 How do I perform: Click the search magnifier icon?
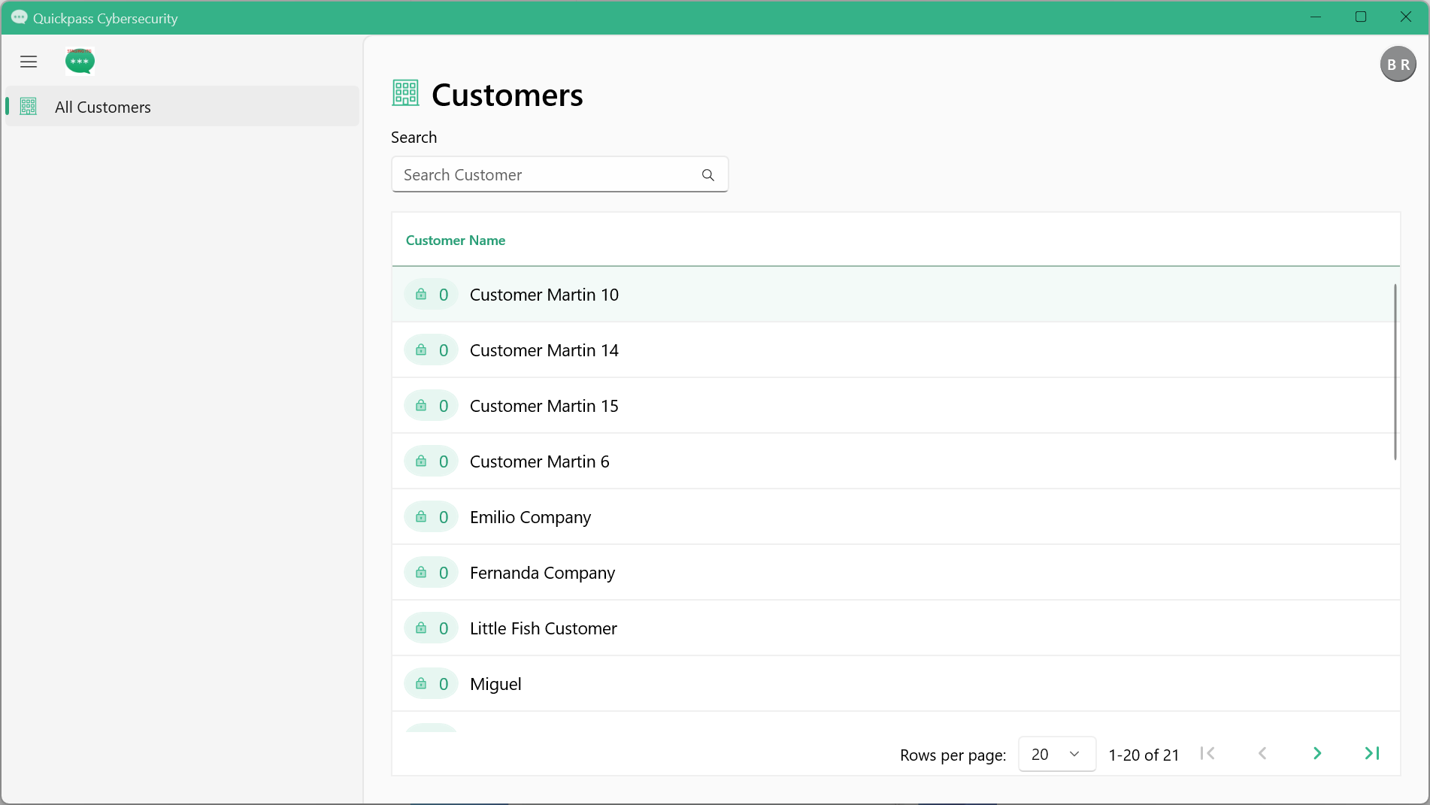pyautogui.click(x=707, y=175)
